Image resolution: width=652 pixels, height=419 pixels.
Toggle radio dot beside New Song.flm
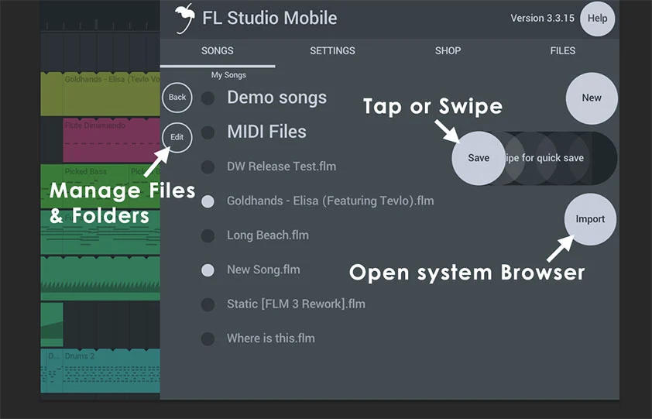208,270
